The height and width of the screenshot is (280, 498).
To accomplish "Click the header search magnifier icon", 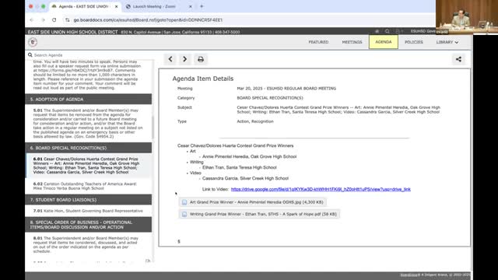I will coord(388,31).
